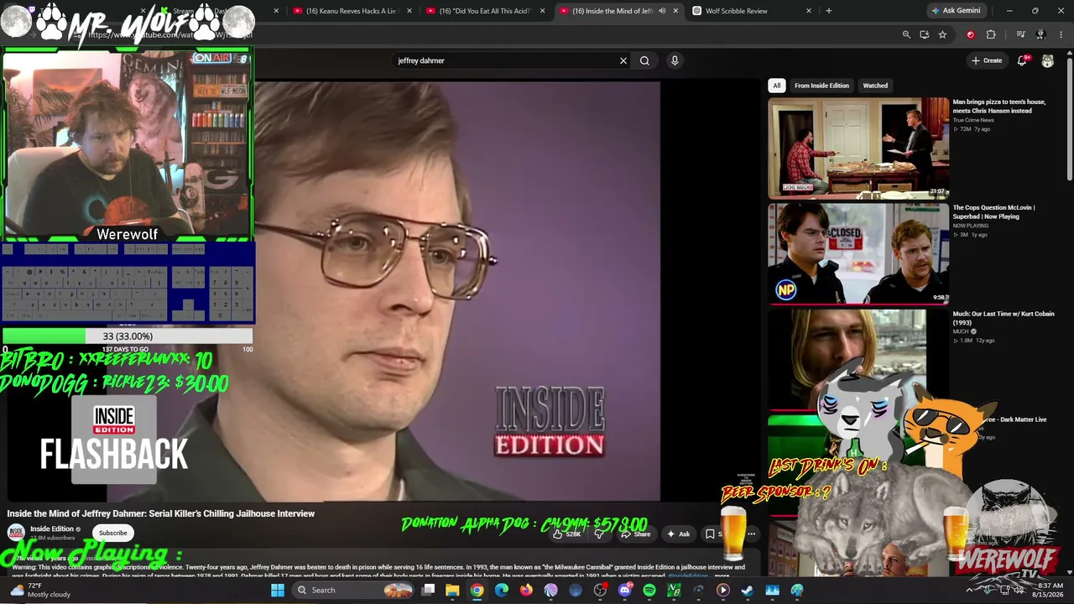Open Steam from the taskbar
Screen dimensions: 1074x604
[748, 590]
